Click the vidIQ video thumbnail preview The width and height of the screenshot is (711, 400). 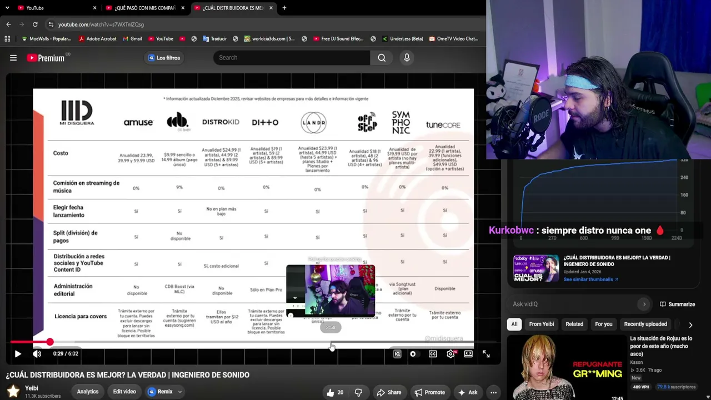[x=536, y=268]
